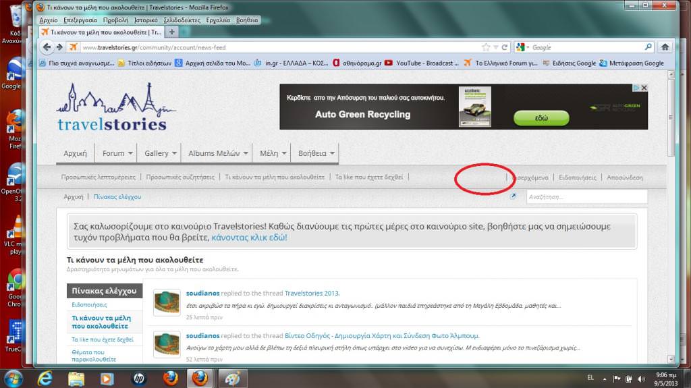Image resolution: width=691 pixels, height=388 pixels.
Task: Open the Windows Start button
Action: pos(13,379)
